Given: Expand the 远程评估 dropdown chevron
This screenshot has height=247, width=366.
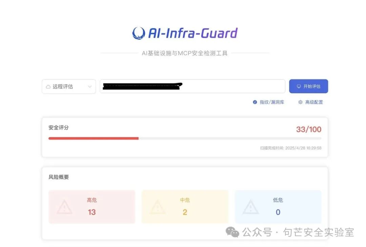Looking at the screenshot, I should [x=90, y=87].
